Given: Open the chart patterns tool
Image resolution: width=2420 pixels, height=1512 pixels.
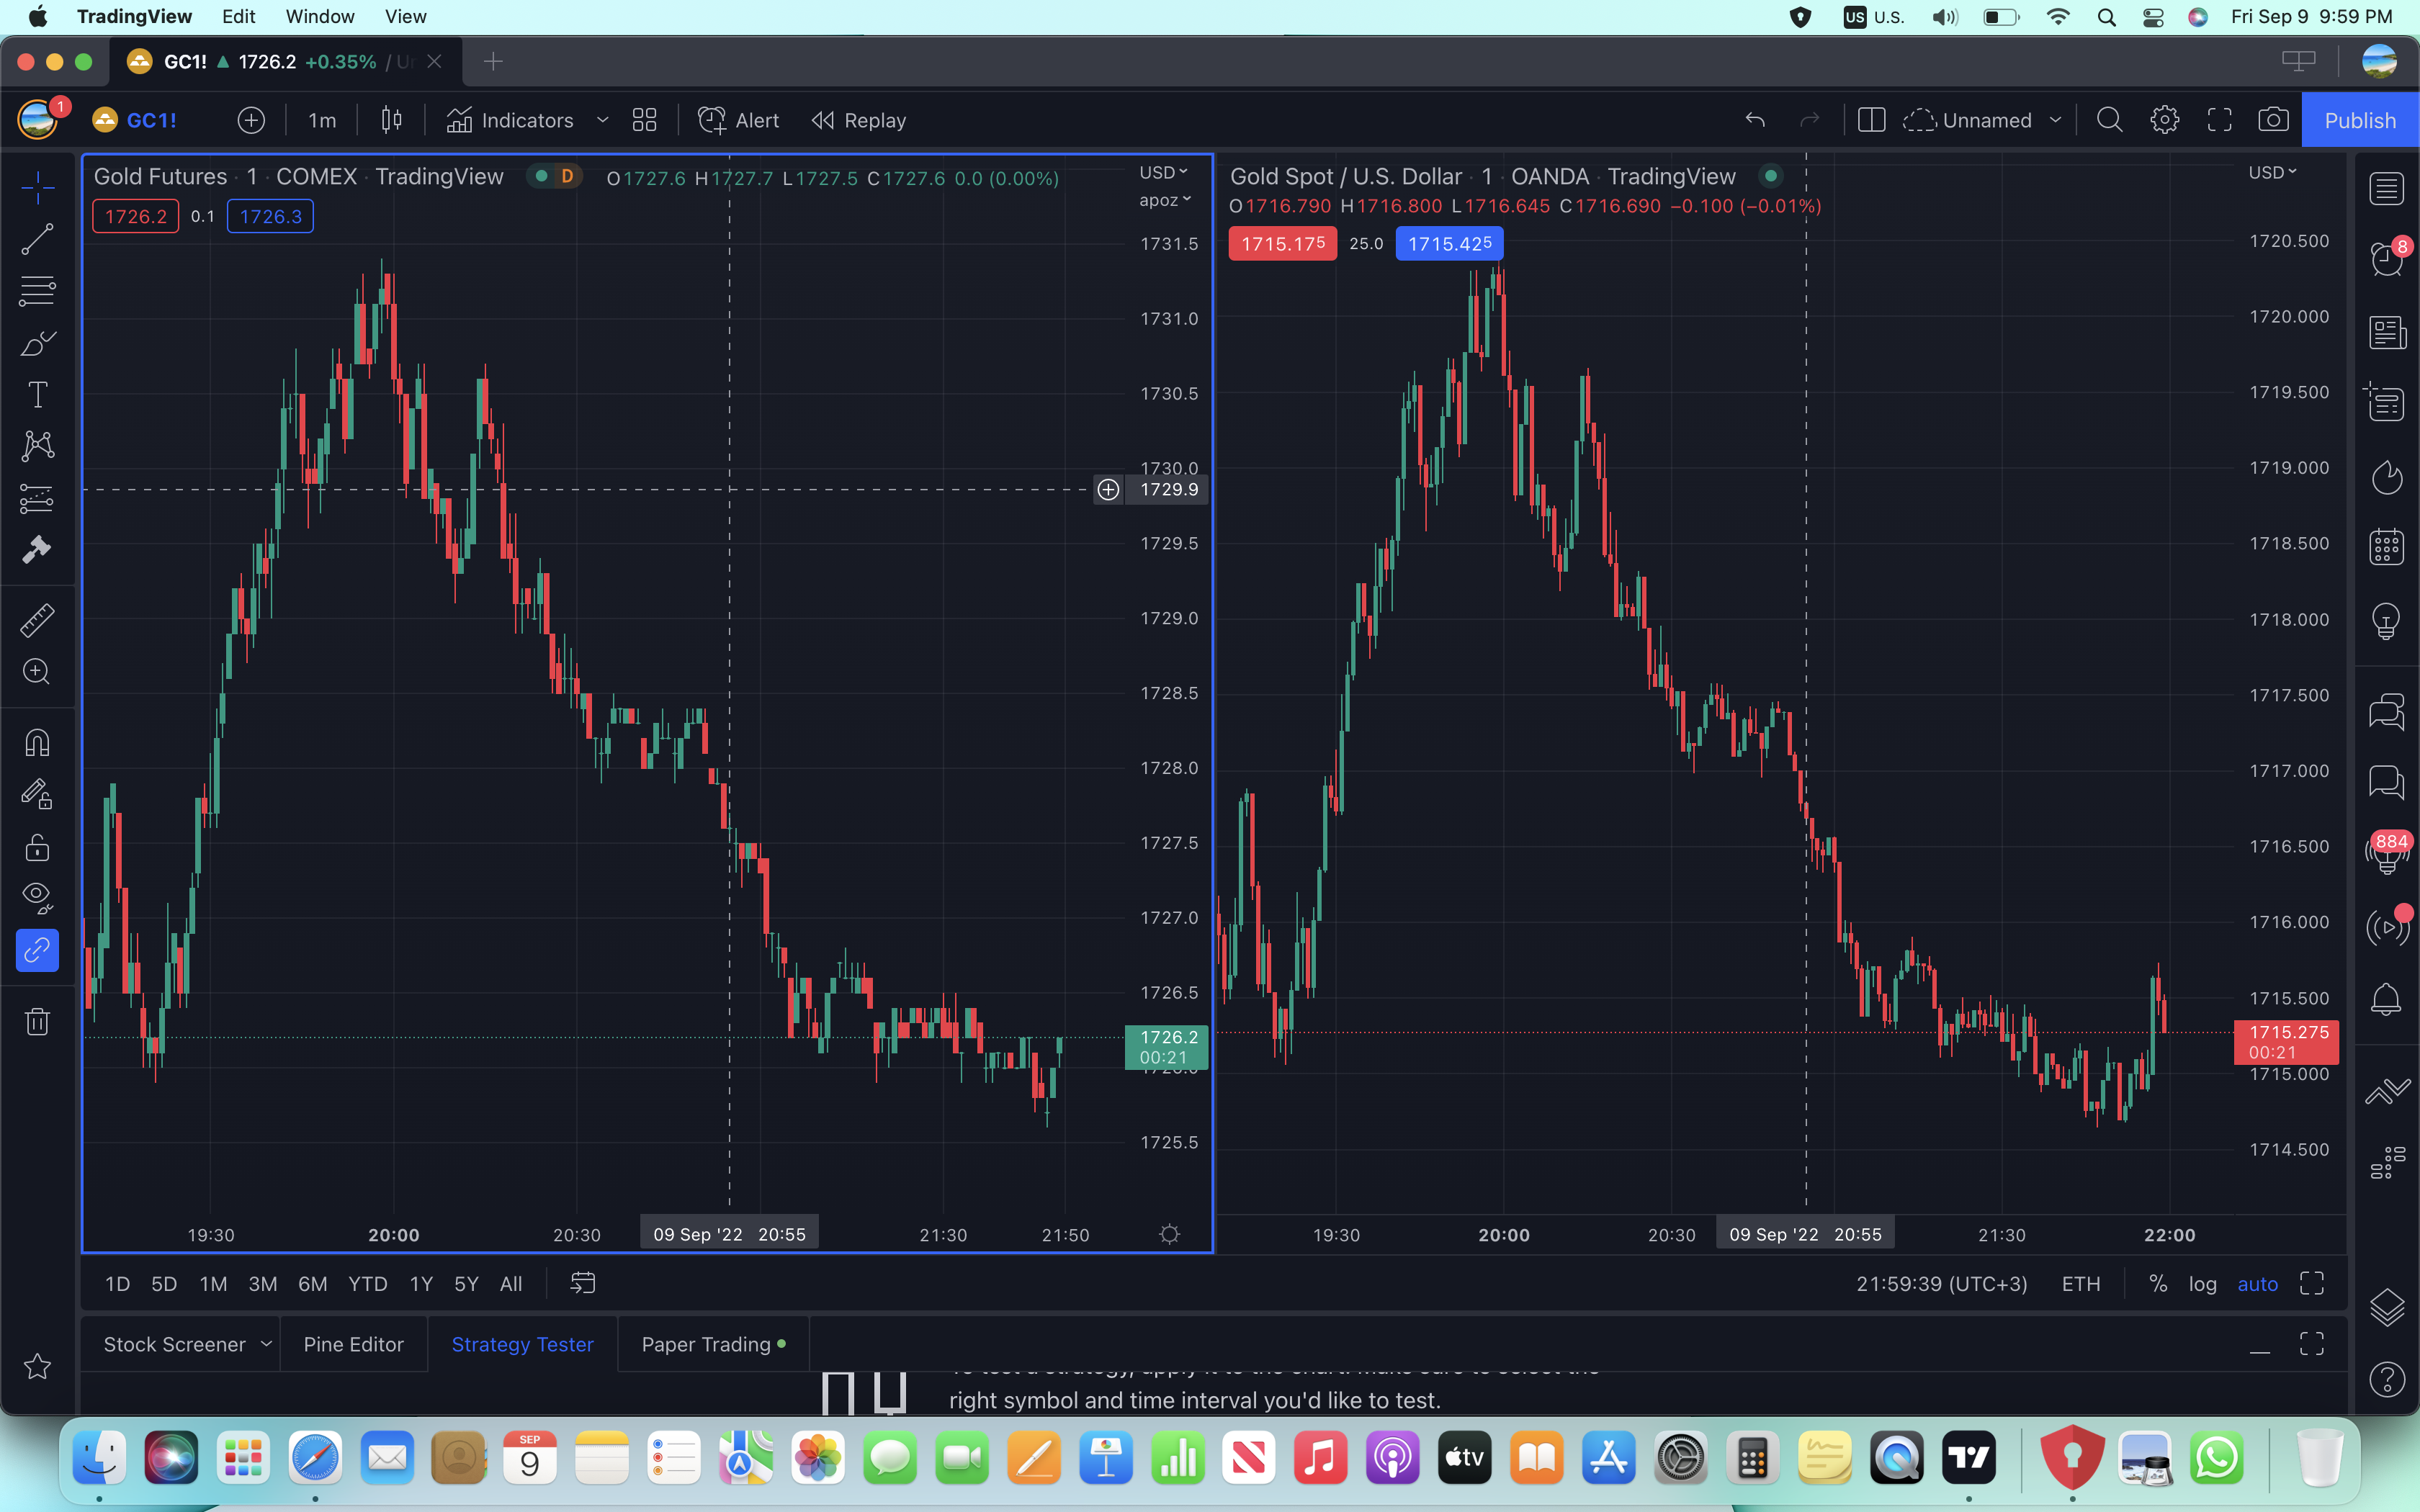Looking at the screenshot, I should click(37, 446).
